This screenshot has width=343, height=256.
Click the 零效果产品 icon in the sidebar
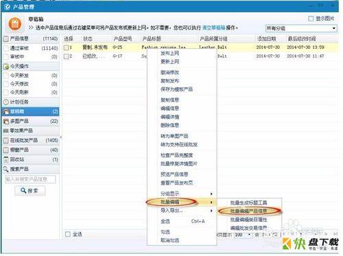[x=6, y=131]
